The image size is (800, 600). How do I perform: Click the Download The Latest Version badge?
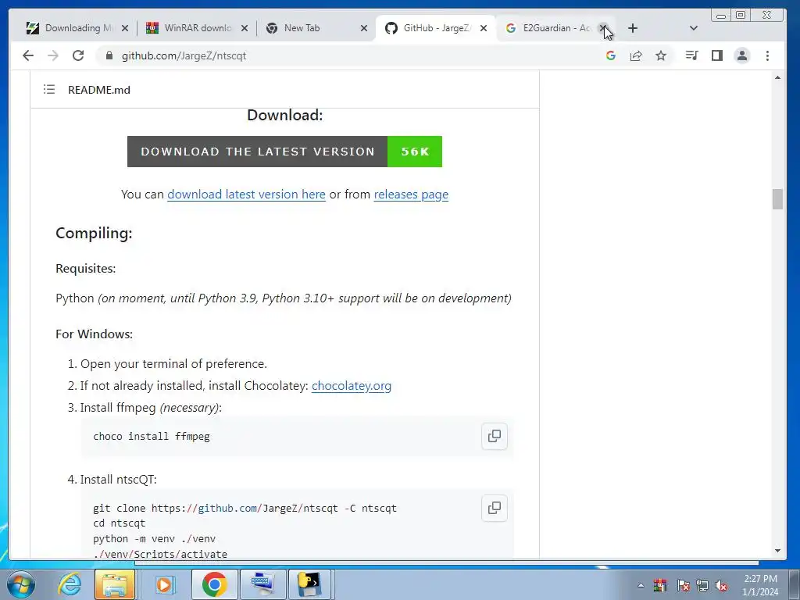(x=284, y=152)
